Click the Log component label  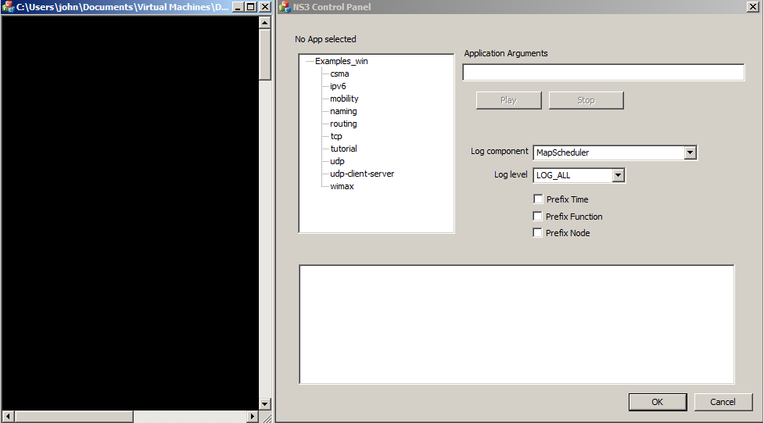tap(500, 151)
